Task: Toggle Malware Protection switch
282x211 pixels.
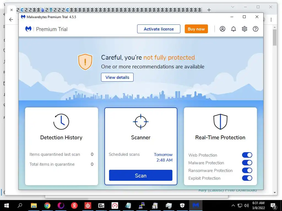Action: pyautogui.click(x=247, y=163)
